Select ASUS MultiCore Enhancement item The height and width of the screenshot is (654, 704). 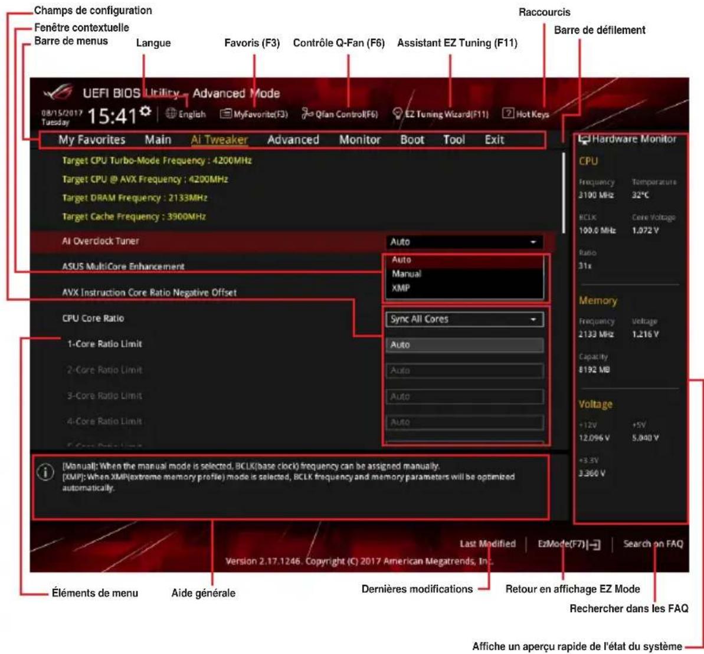pos(123,267)
